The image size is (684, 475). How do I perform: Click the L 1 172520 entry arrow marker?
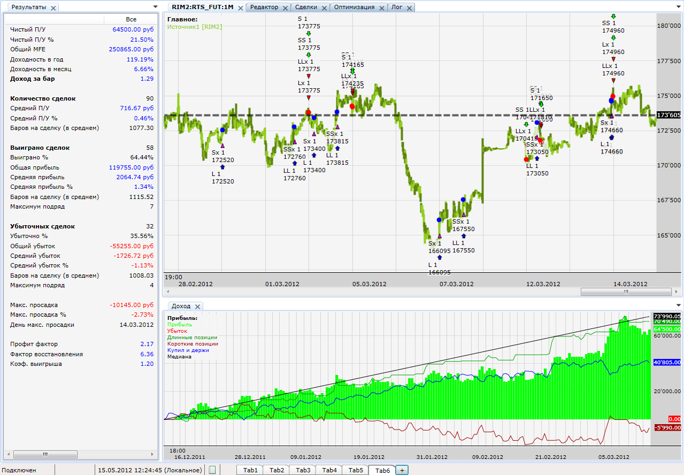click(x=222, y=167)
